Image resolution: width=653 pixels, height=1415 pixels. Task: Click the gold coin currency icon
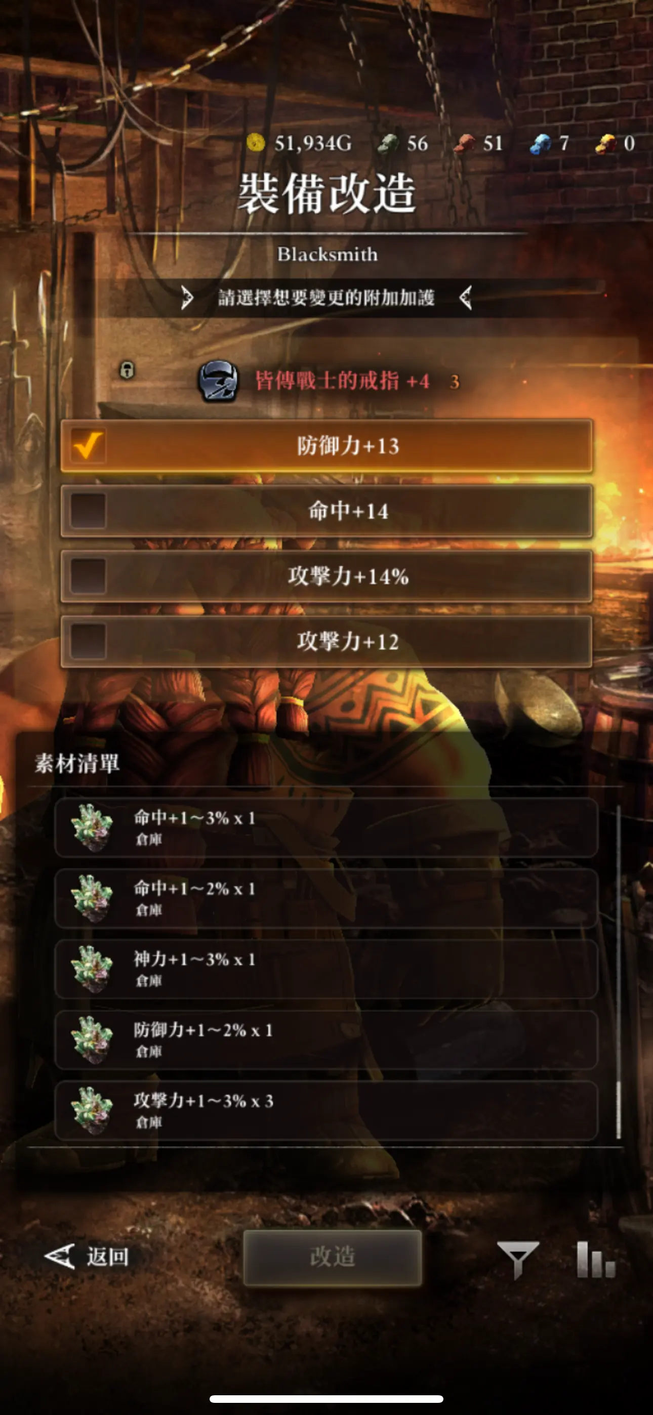pos(256,143)
